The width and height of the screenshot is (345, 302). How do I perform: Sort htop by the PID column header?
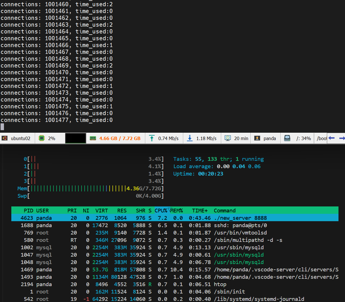(x=29, y=210)
